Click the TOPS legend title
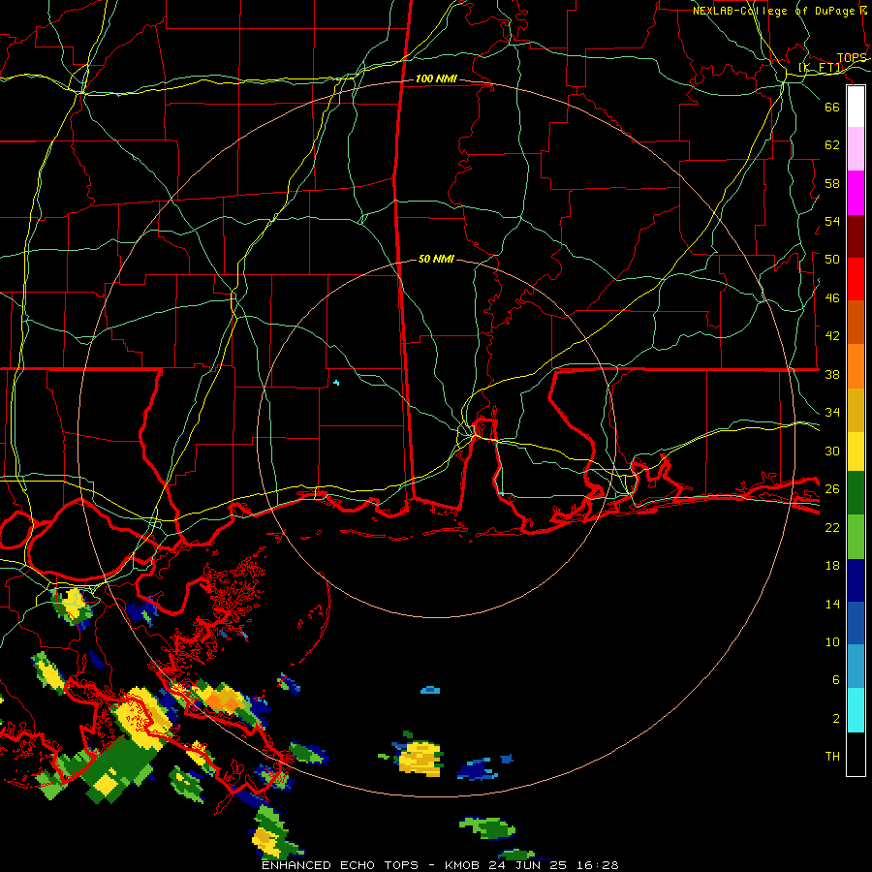Viewport: 872px width, 872px height. point(852,58)
